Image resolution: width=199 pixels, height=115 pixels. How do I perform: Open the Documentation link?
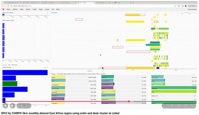point(192,9)
